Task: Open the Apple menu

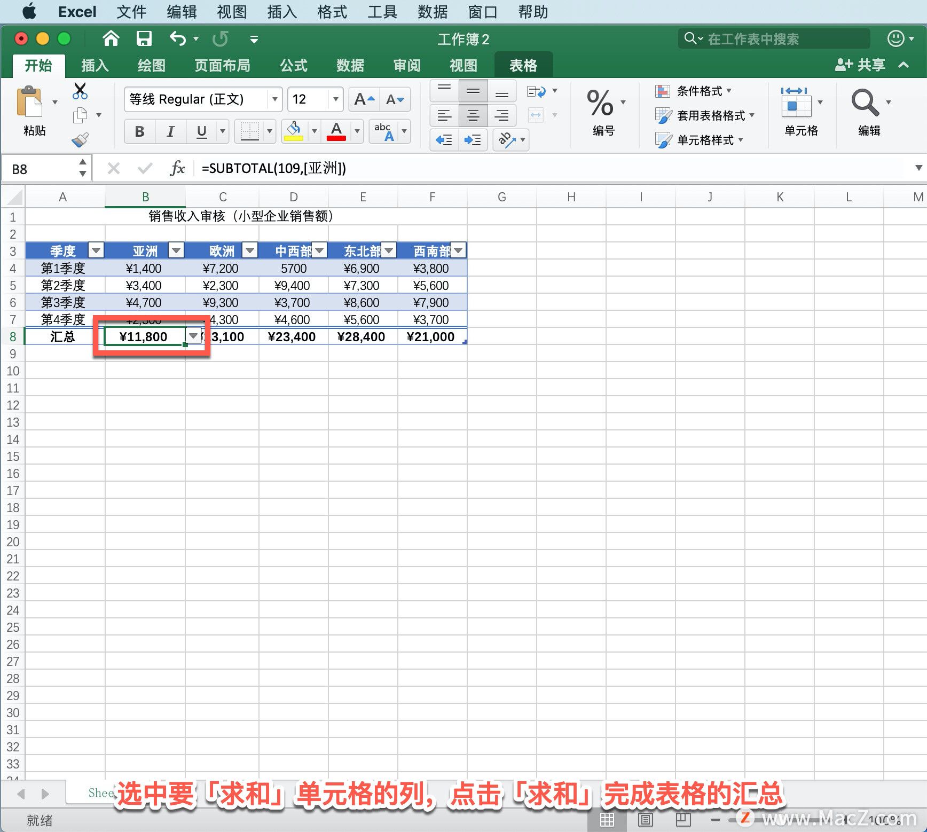Action: (x=30, y=12)
